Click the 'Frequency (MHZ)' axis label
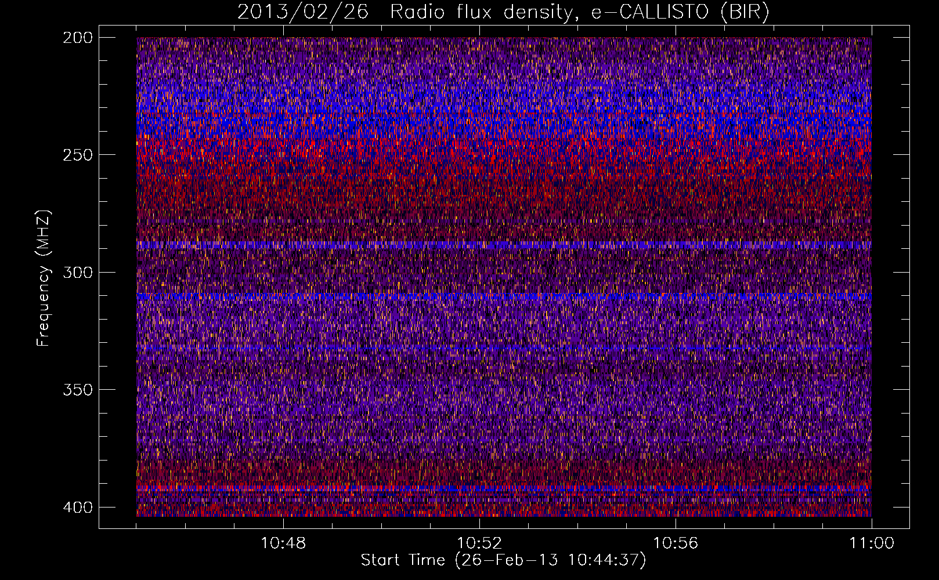 44,278
